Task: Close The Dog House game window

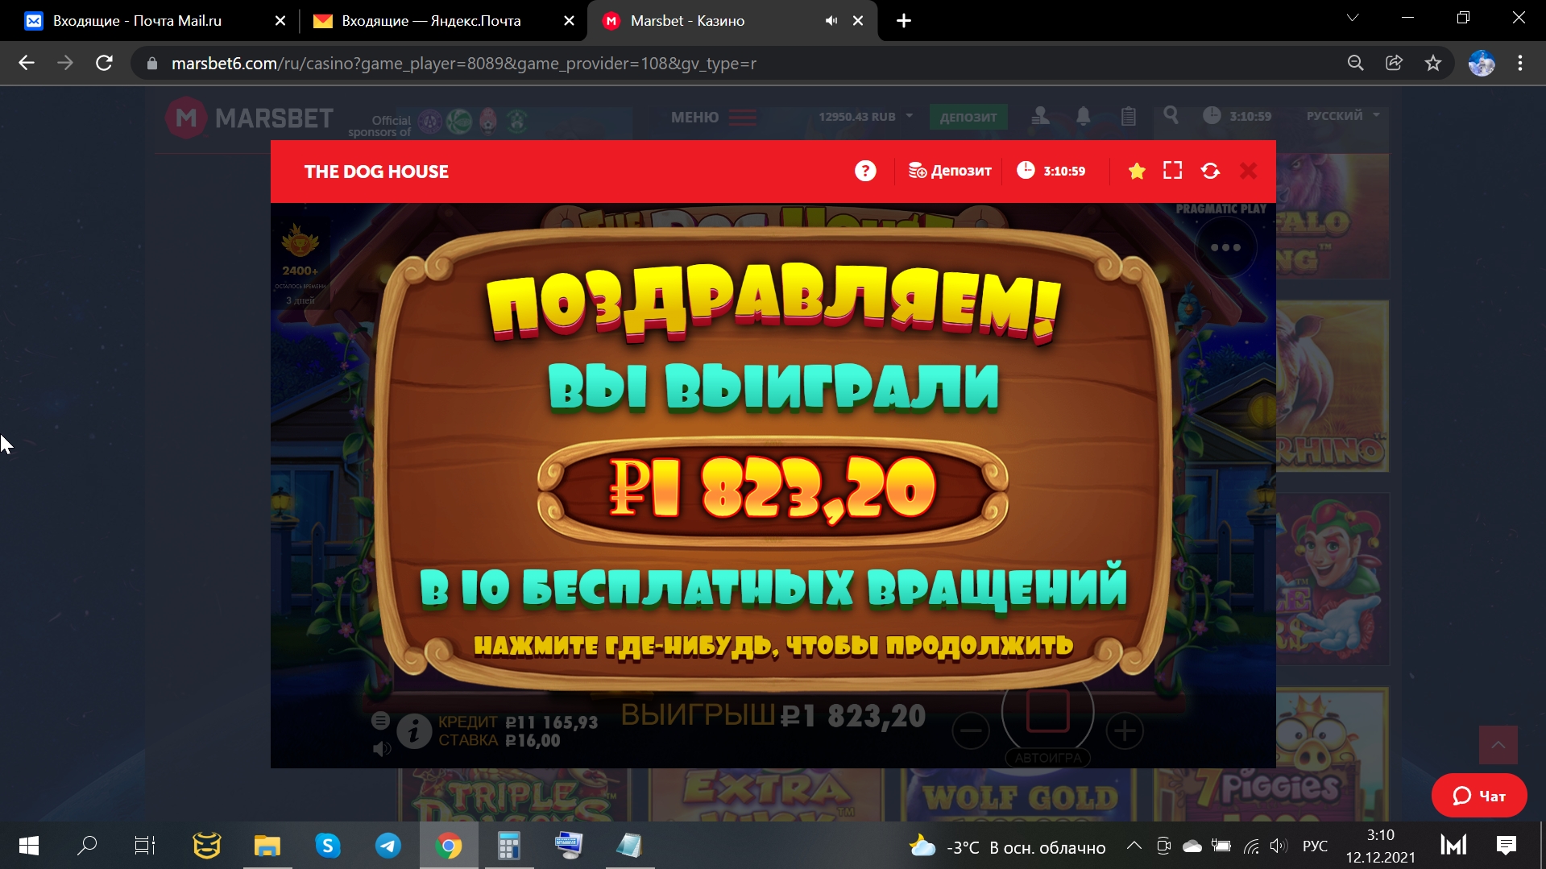Action: coord(1248,171)
